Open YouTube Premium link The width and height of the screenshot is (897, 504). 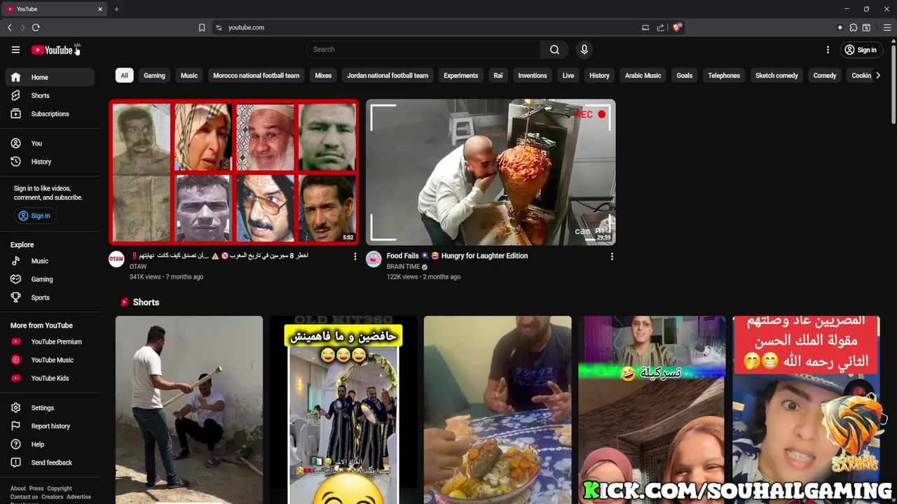49,342
